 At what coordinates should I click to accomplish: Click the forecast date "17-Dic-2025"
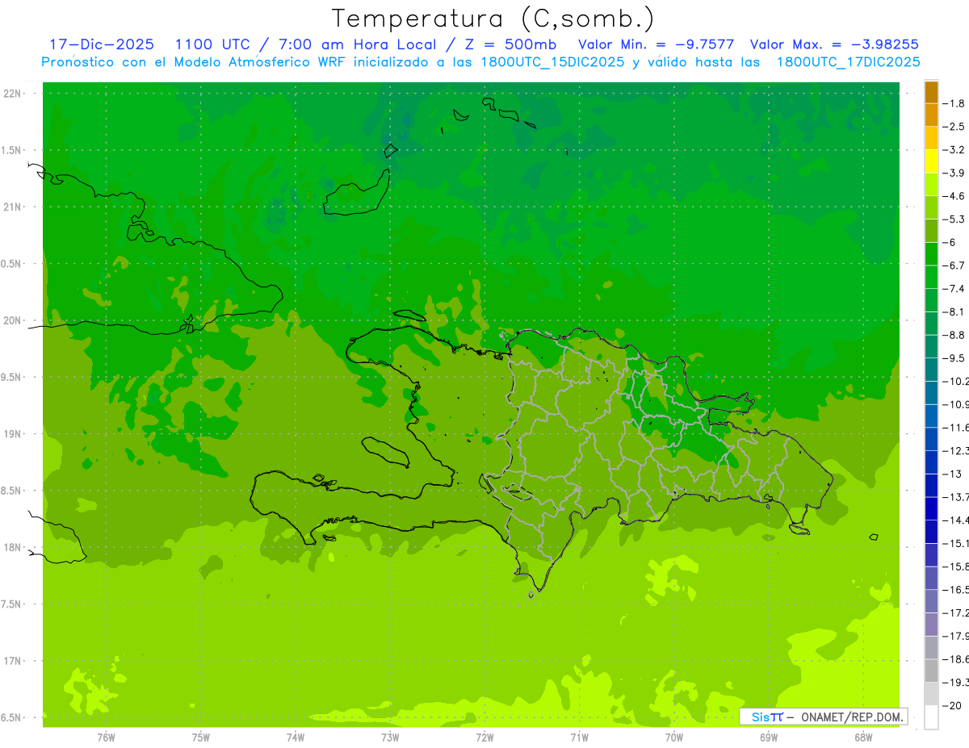click(x=102, y=44)
